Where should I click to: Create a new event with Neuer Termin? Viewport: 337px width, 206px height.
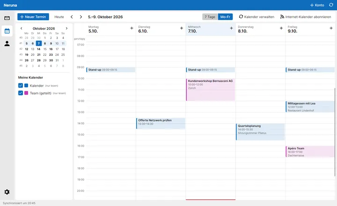pyautogui.click(x=33, y=17)
